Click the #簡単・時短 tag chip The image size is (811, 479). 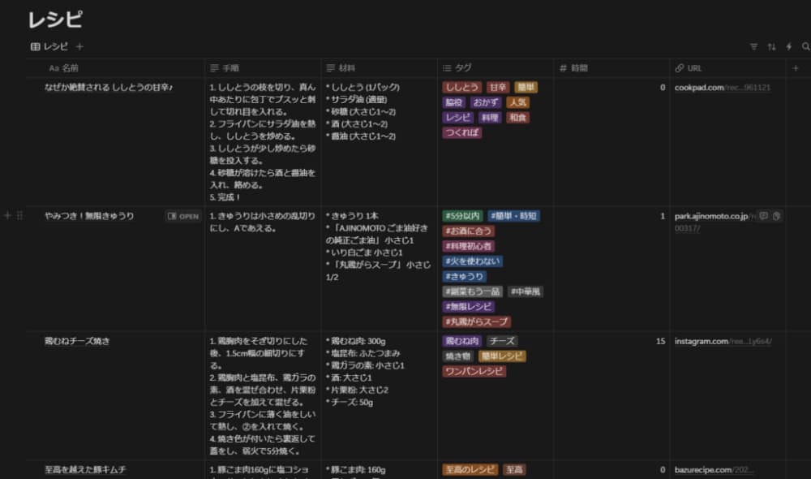pos(513,216)
